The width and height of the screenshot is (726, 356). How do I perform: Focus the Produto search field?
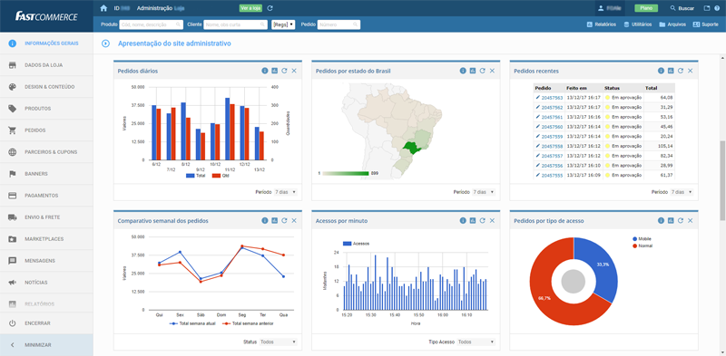(151, 24)
